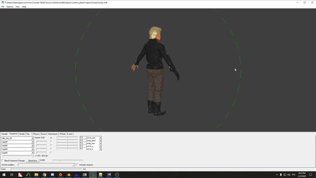
Task: Open the move_x pose parameter dropdown
Action: [100, 149]
